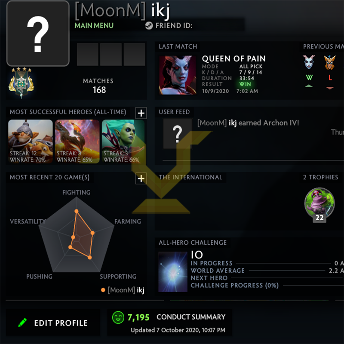Screen dimensions: 344x344
Task: Expand Most Recent 20 Games plus button
Action: click(141, 178)
